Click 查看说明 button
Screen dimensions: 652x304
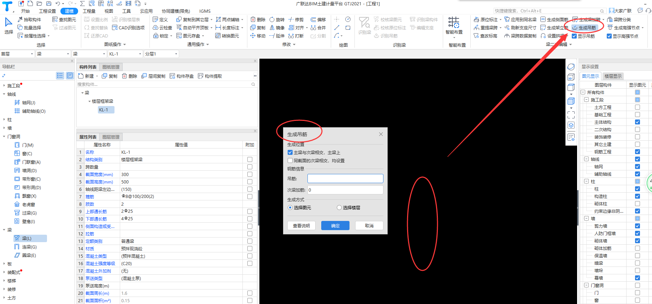[x=301, y=226]
